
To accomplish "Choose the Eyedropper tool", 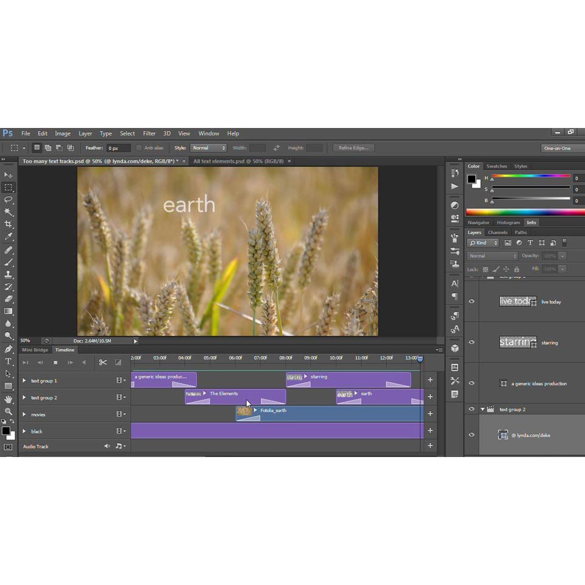I will 9,236.
